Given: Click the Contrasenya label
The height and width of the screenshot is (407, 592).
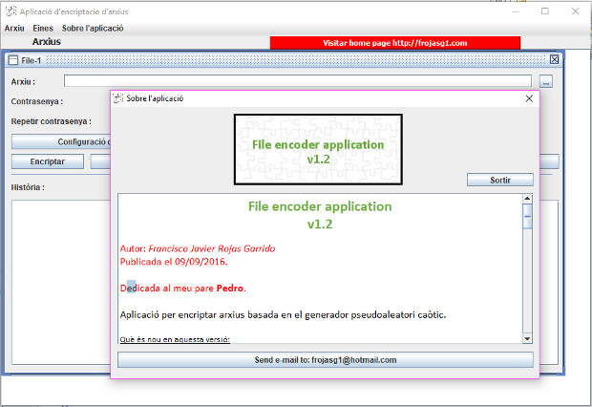Looking at the screenshot, I should tap(36, 101).
